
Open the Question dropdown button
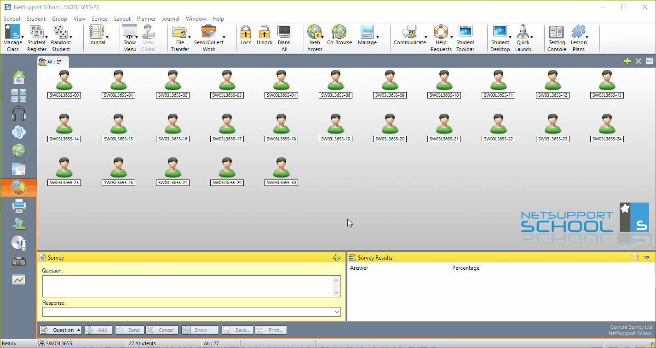(61, 330)
